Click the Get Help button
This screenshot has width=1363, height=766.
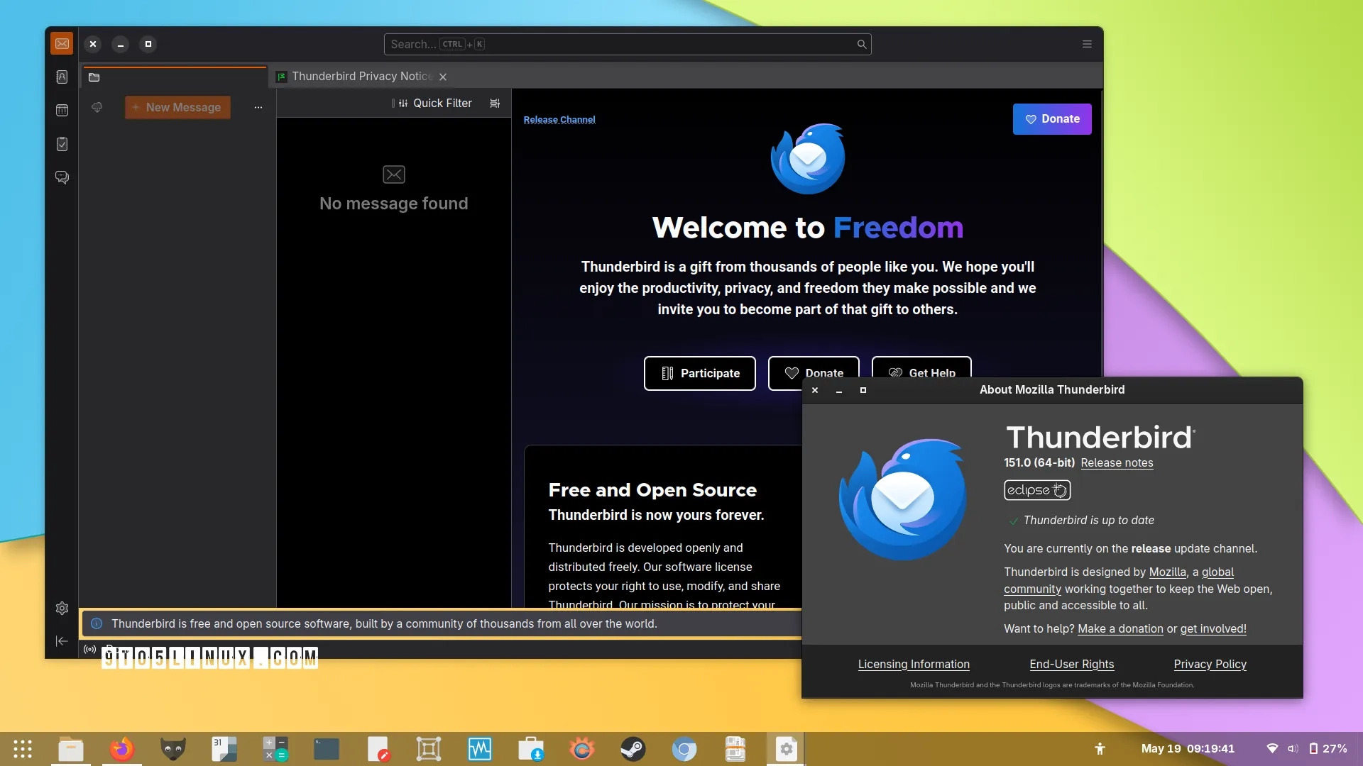coord(921,367)
